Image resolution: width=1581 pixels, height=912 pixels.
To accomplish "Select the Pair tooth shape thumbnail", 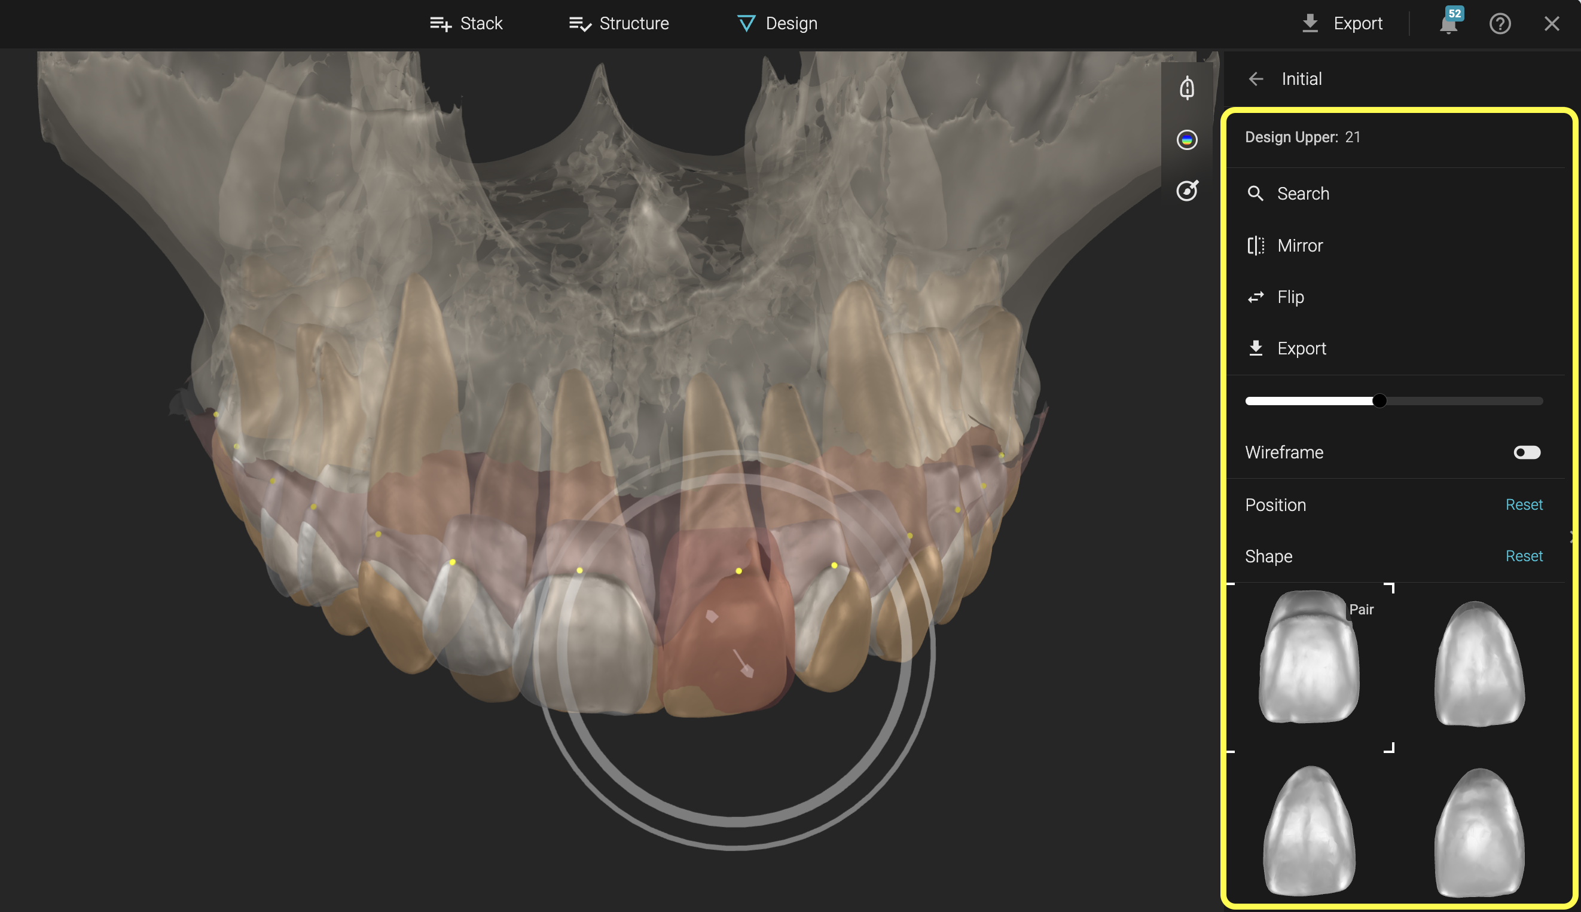I will click(x=1309, y=657).
